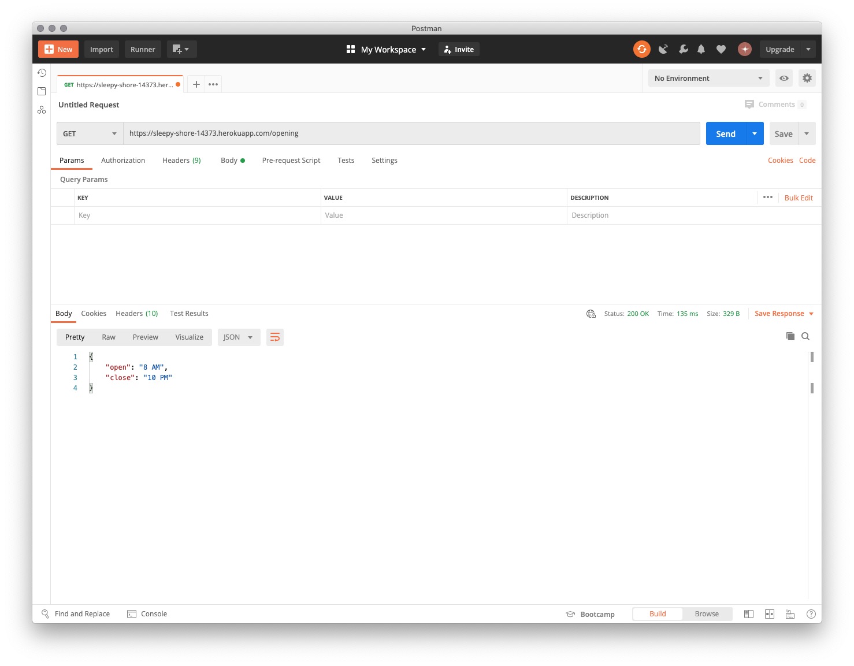Open the Collections sidebar icon
This screenshot has height=666, width=854.
coord(42,91)
